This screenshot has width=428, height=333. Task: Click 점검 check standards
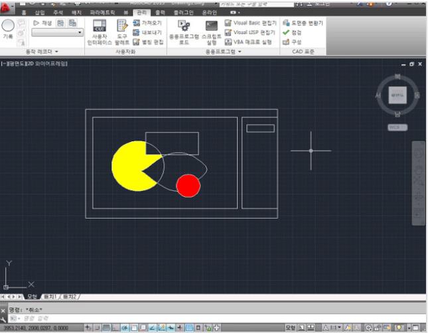(x=292, y=33)
